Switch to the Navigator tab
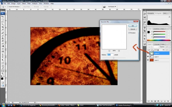Screen dimensions: 172x107 [x=150, y=13]
